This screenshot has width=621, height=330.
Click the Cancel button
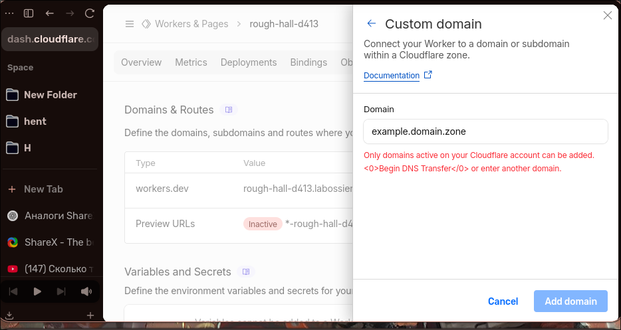(503, 301)
